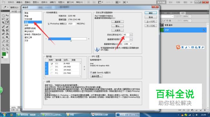Screen dimensions: 210x117
Task: Click the memory usage slider handle
Action: pos(71,40)
